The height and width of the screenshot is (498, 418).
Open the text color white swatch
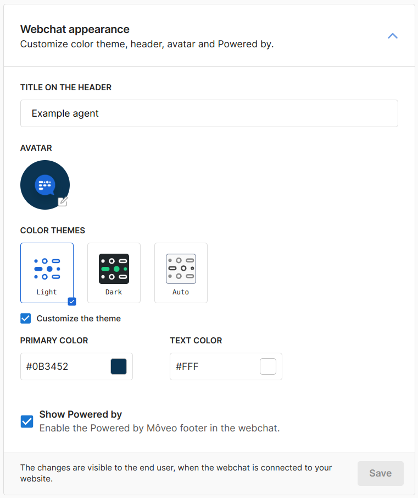268,366
